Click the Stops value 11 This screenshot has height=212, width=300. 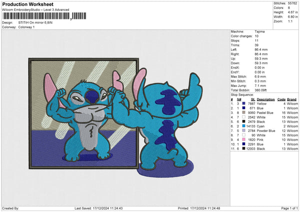click(x=256, y=40)
